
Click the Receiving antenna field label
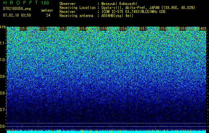(76, 16)
